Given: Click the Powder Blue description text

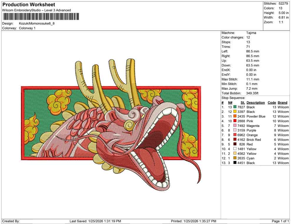Looking at the screenshot, I should point(256,116).
